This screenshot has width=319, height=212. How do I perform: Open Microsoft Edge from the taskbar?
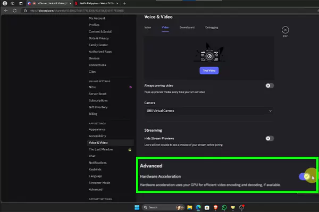click(198, 207)
